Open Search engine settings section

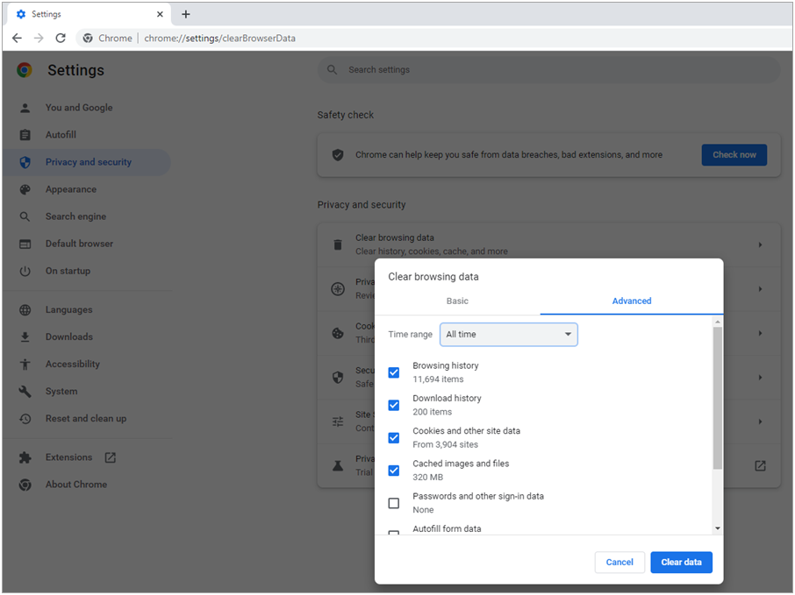[x=76, y=216]
